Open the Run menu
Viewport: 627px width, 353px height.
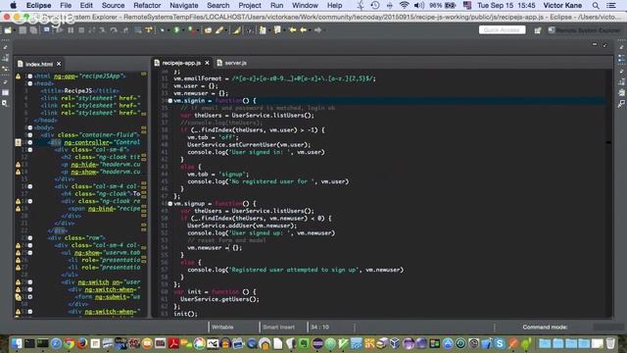pos(276,5)
